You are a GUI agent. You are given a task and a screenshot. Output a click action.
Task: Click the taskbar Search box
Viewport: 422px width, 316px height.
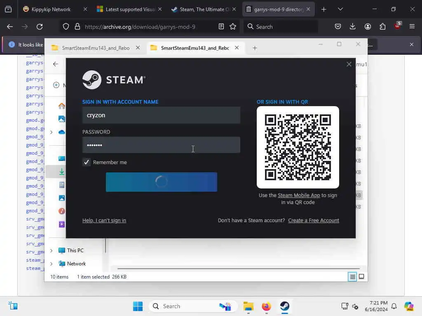193,306
